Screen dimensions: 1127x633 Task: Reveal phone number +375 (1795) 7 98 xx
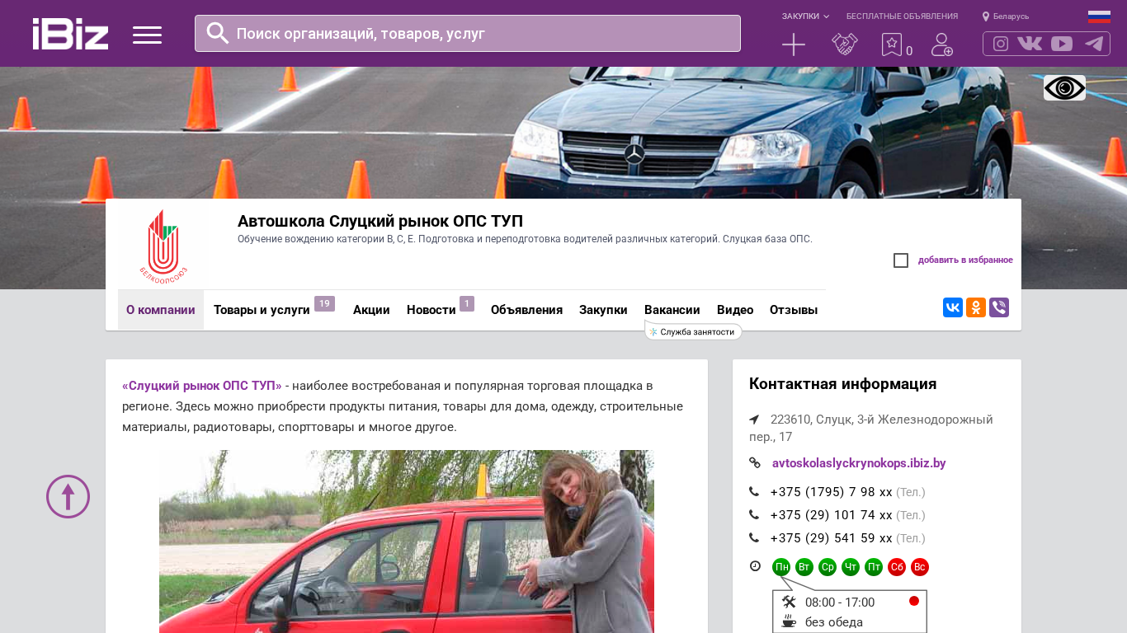[x=832, y=492]
